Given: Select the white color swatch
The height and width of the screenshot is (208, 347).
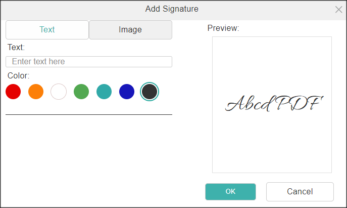Looking at the screenshot, I should point(59,92).
